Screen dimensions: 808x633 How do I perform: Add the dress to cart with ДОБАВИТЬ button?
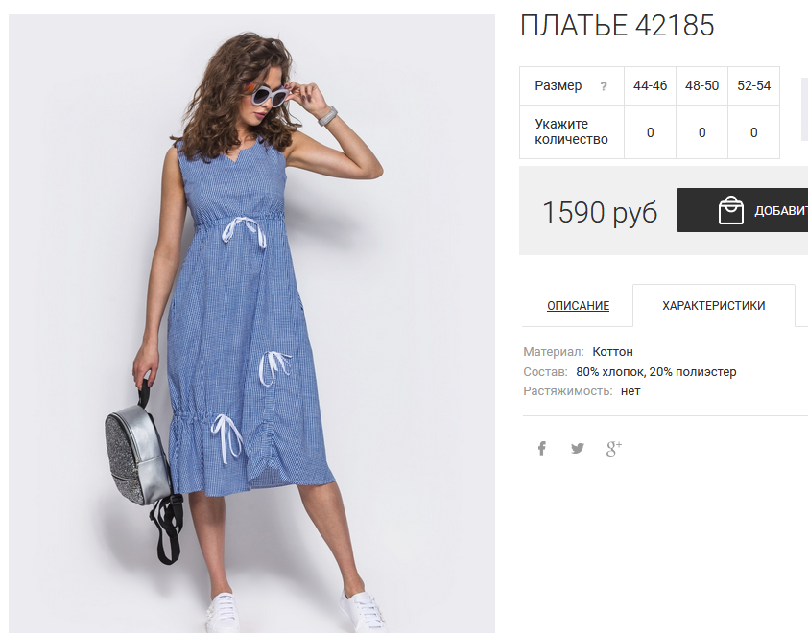(x=743, y=210)
